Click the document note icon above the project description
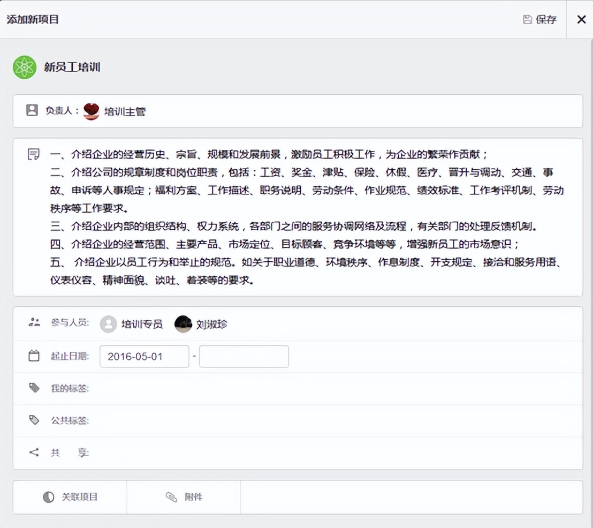The width and height of the screenshot is (593, 528). click(x=34, y=154)
